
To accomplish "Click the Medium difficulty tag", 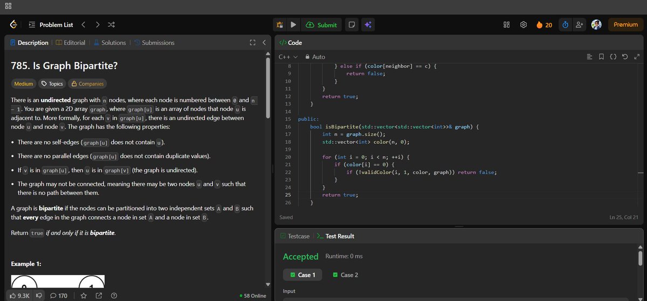I will [x=23, y=83].
